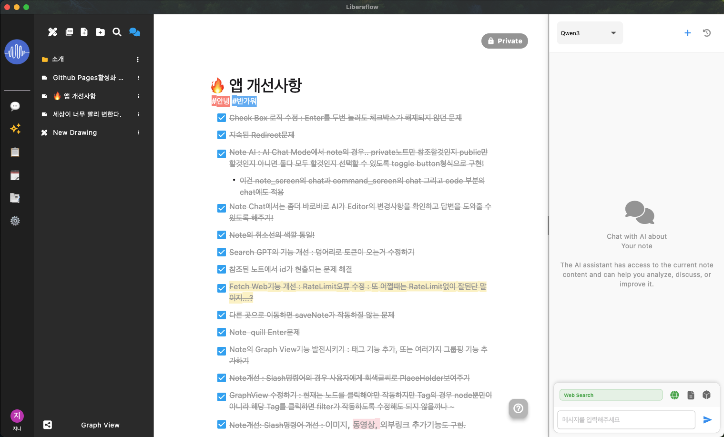Uncheck the Note_quill Enter문제 checkbox
Viewport: 724px width, 437px height.
(x=222, y=332)
